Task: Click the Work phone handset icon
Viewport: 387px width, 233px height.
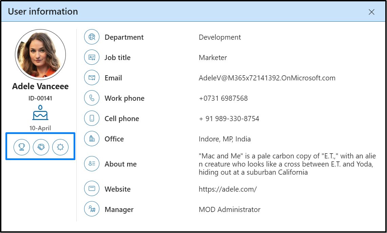Action: [92, 98]
